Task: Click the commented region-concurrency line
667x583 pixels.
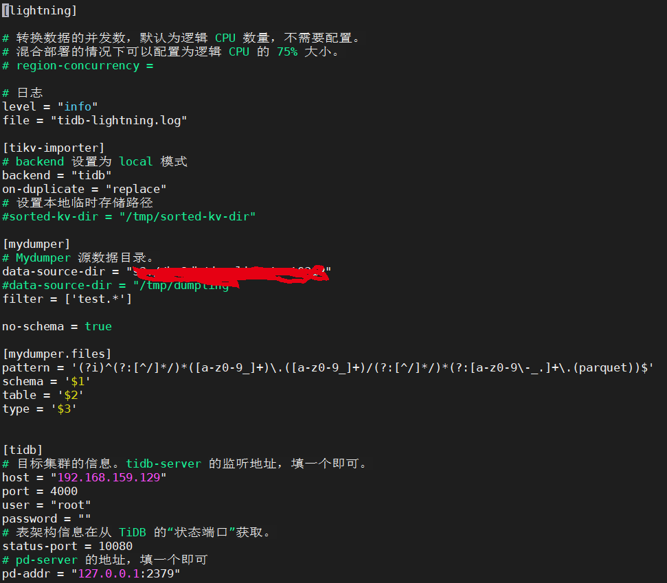Action: pyautogui.click(x=78, y=66)
